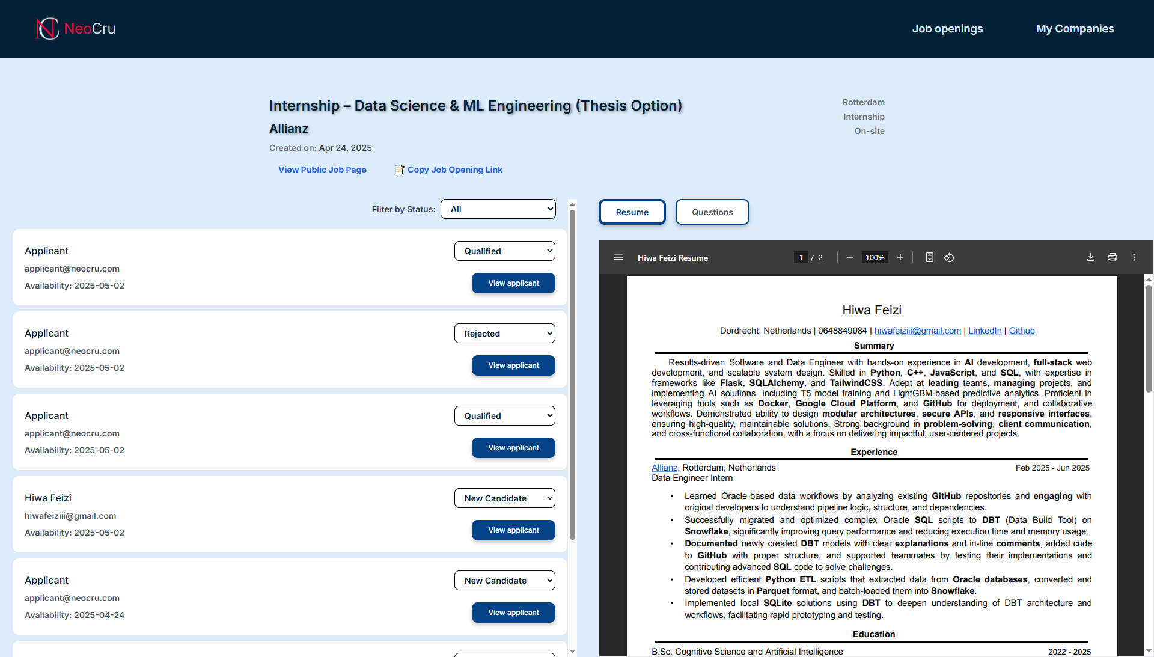The image size is (1154, 657).
Task: View the Rejected applicant
Action: pos(513,365)
